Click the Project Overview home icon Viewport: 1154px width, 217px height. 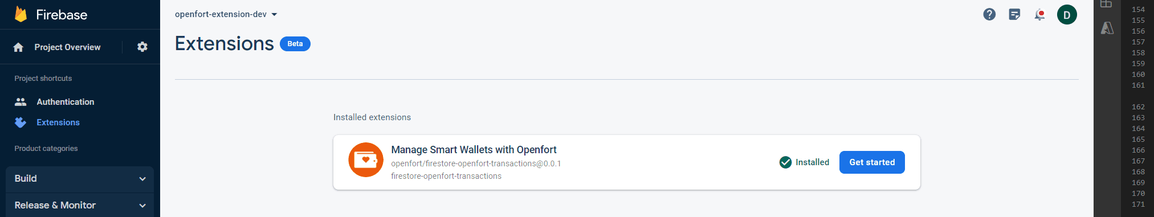[18, 47]
